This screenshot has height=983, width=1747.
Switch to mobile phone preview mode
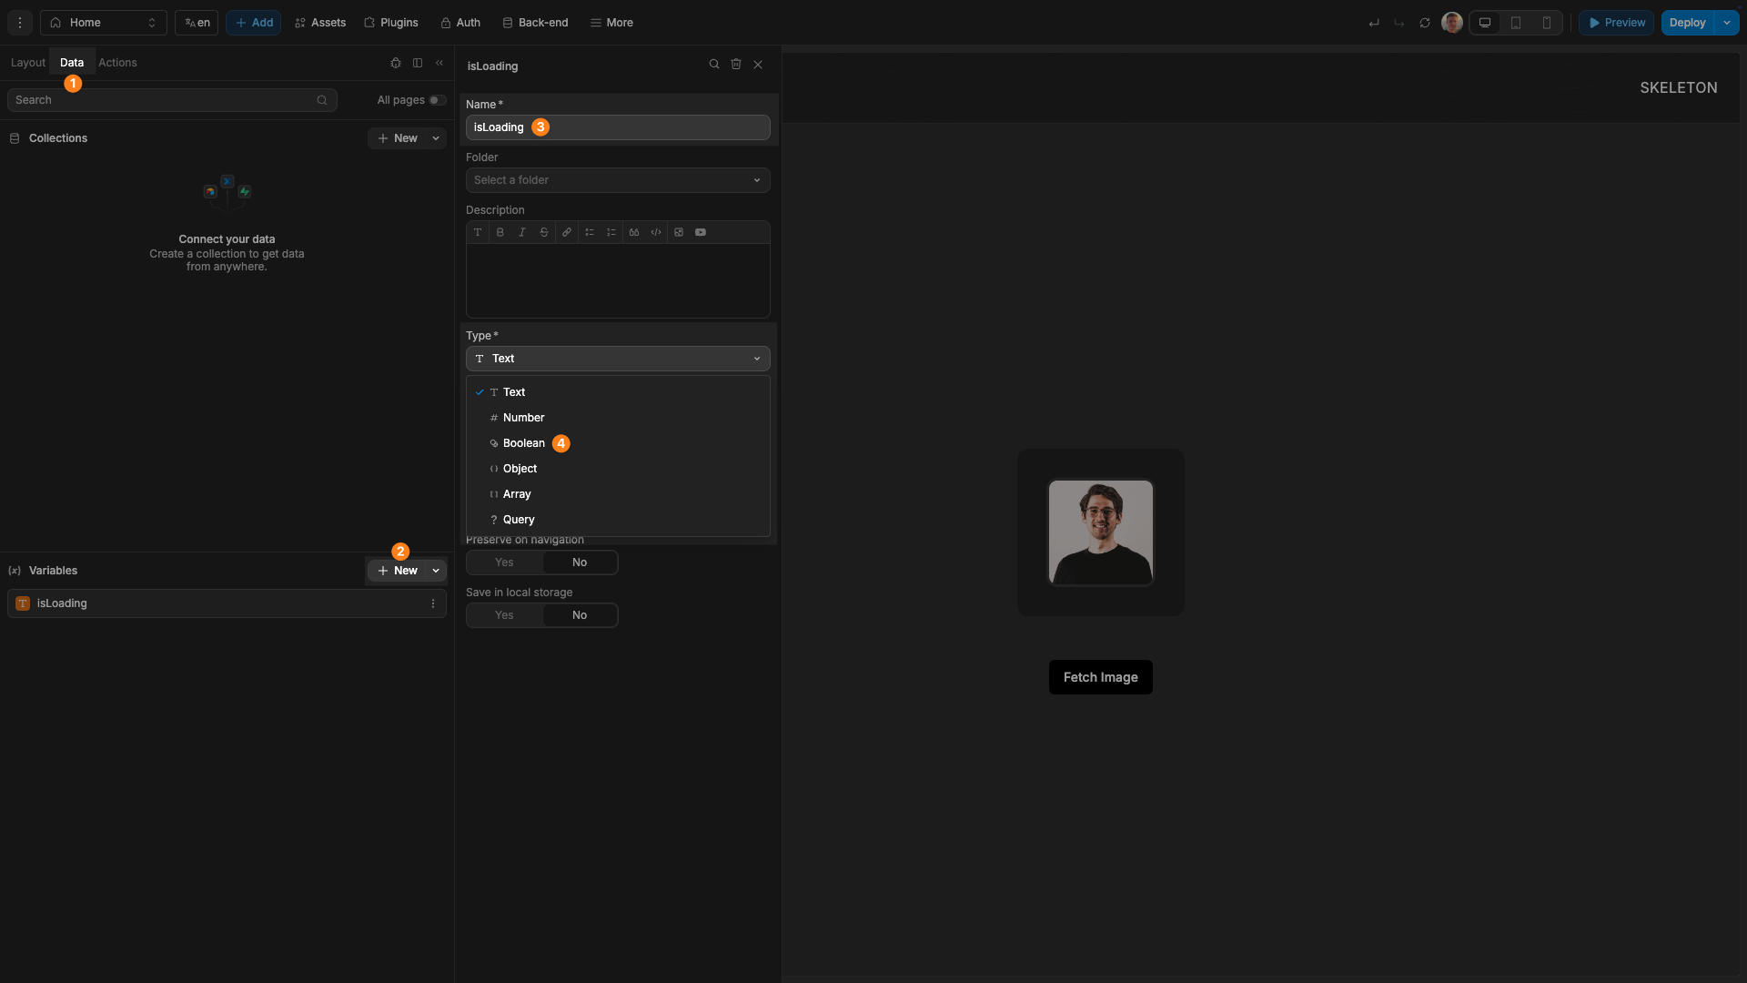coord(1547,23)
